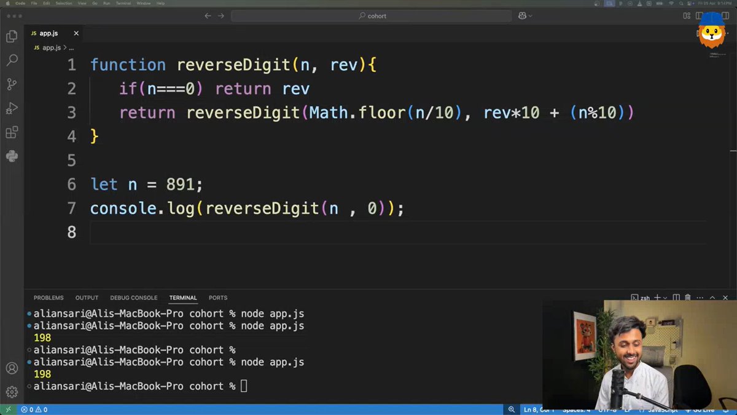
Task: Select the TERMINAL panel tab
Action: pyautogui.click(x=183, y=298)
